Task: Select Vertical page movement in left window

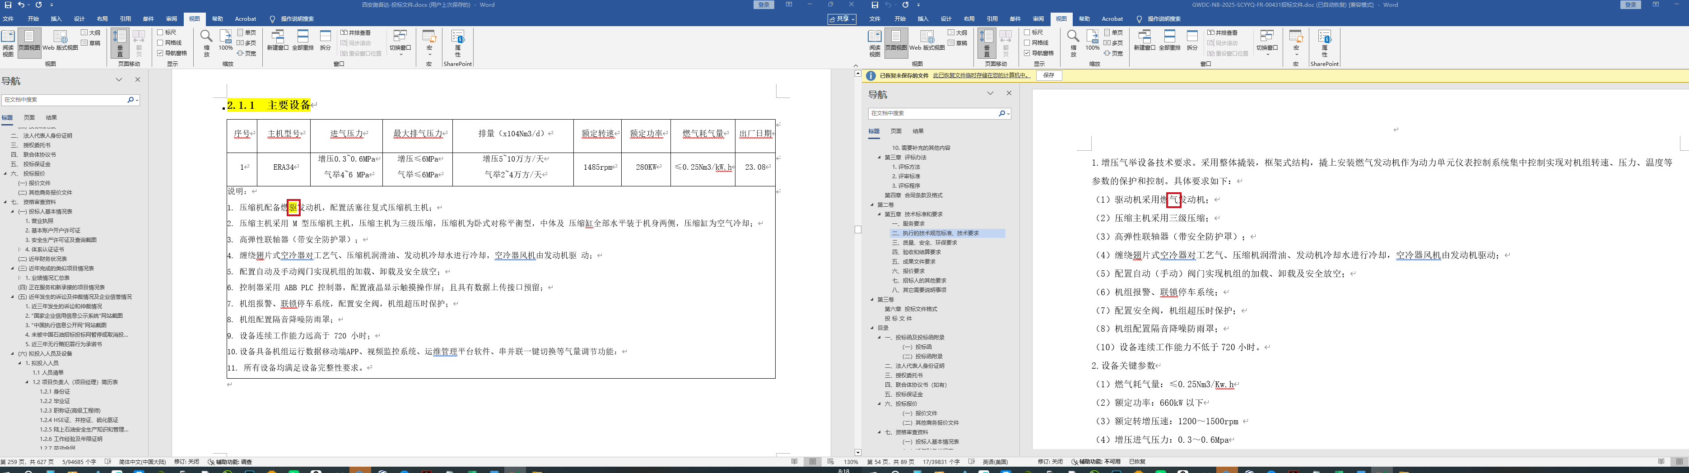Action: coord(120,43)
